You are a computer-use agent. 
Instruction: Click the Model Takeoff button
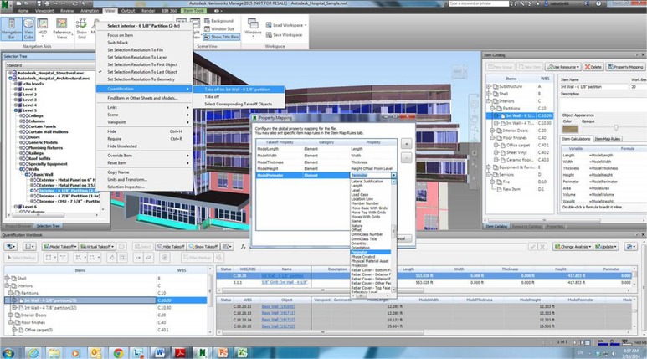(x=61, y=247)
